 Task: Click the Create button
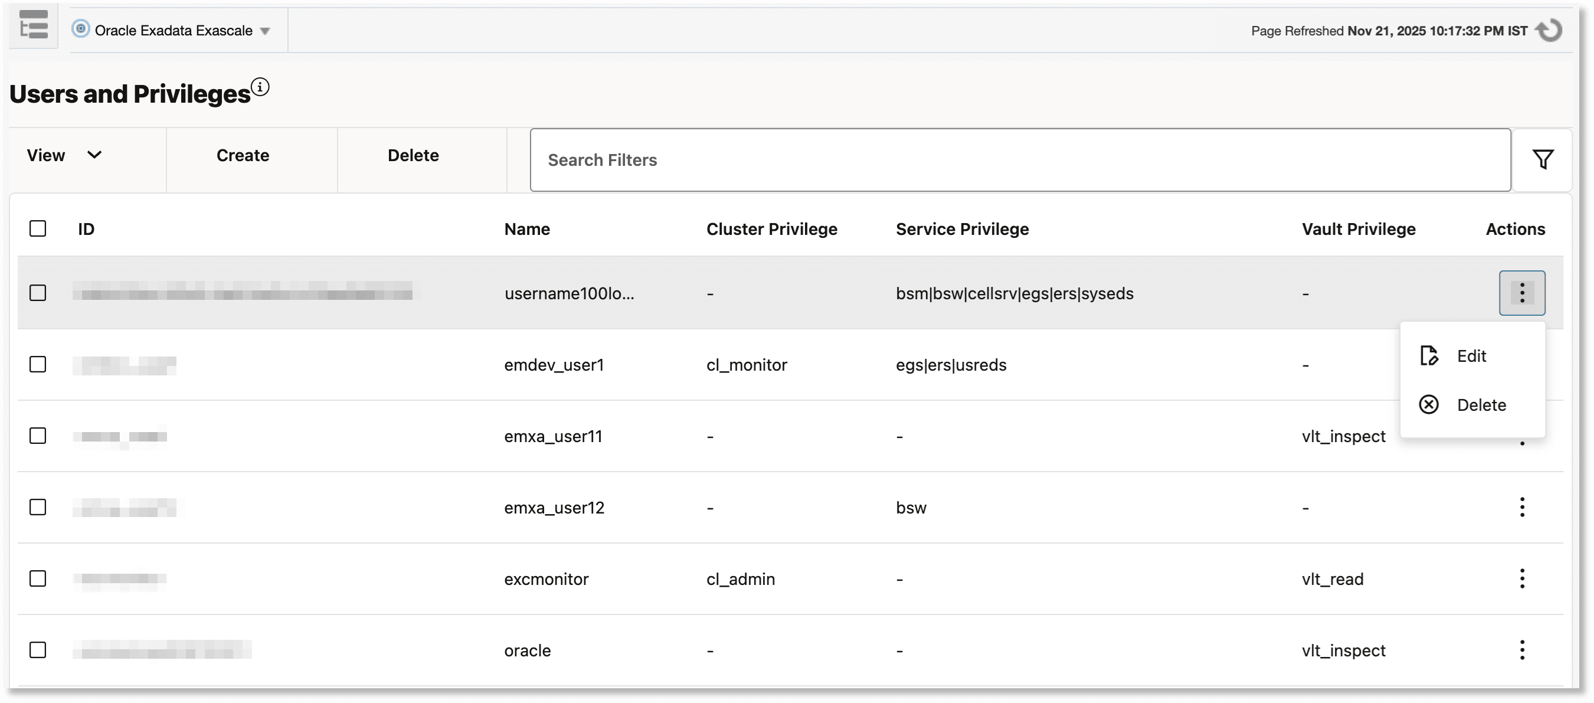(x=243, y=155)
